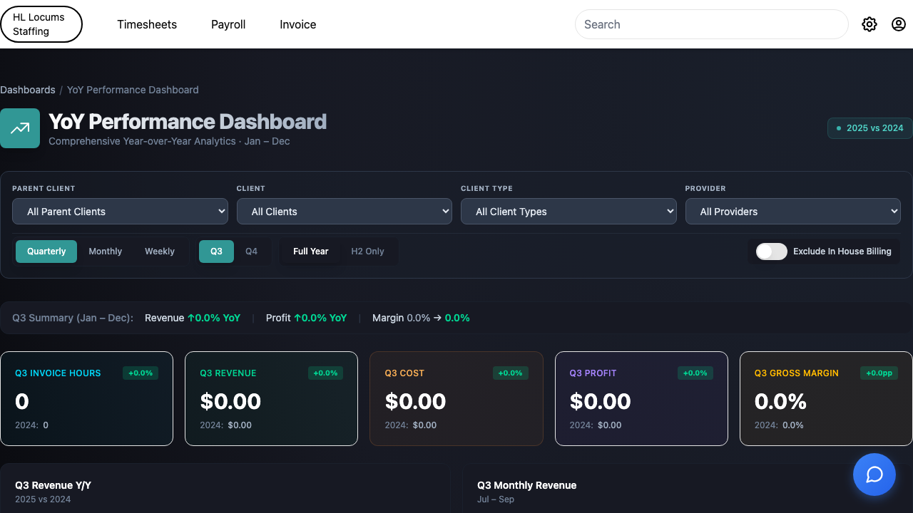Click the +0.0pp badge on Gross Margin

click(x=880, y=373)
